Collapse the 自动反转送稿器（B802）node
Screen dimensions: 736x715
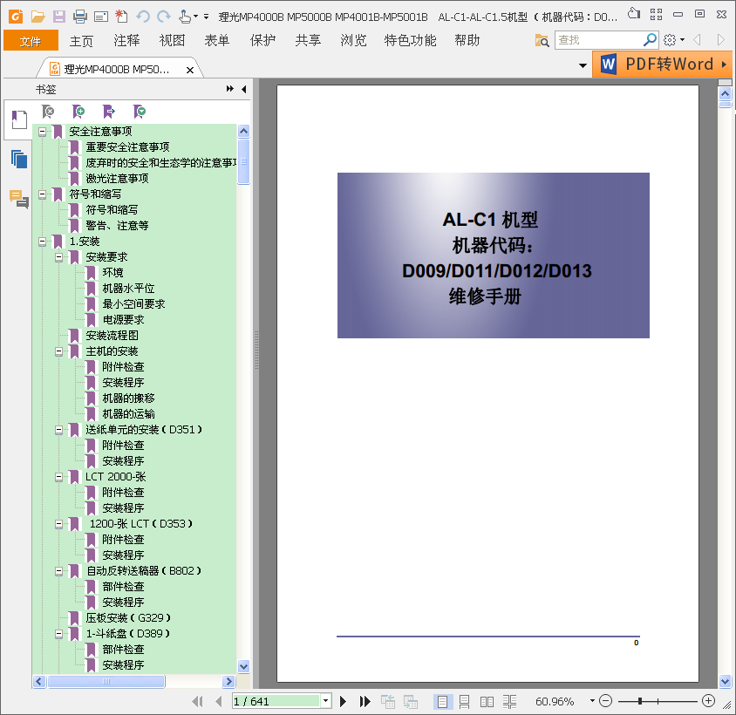[58, 571]
